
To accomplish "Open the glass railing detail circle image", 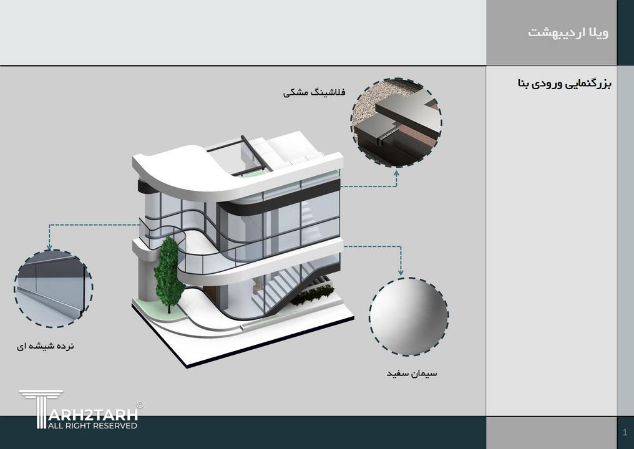I will tap(53, 289).
